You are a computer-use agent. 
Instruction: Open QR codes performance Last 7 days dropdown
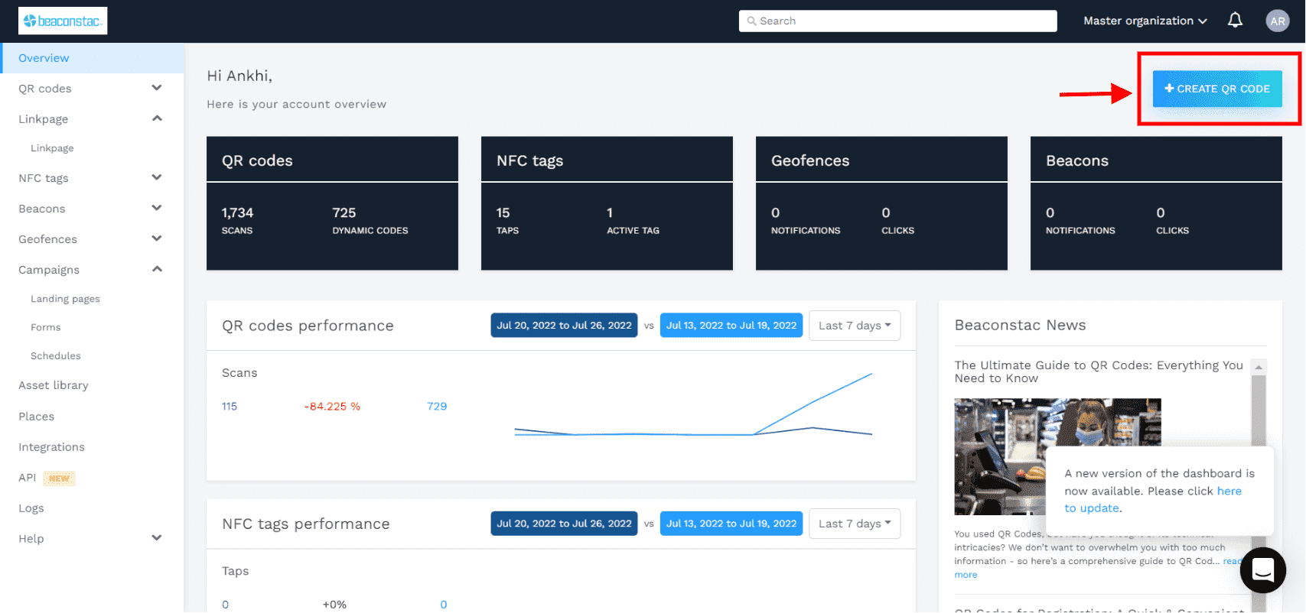[855, 326]
